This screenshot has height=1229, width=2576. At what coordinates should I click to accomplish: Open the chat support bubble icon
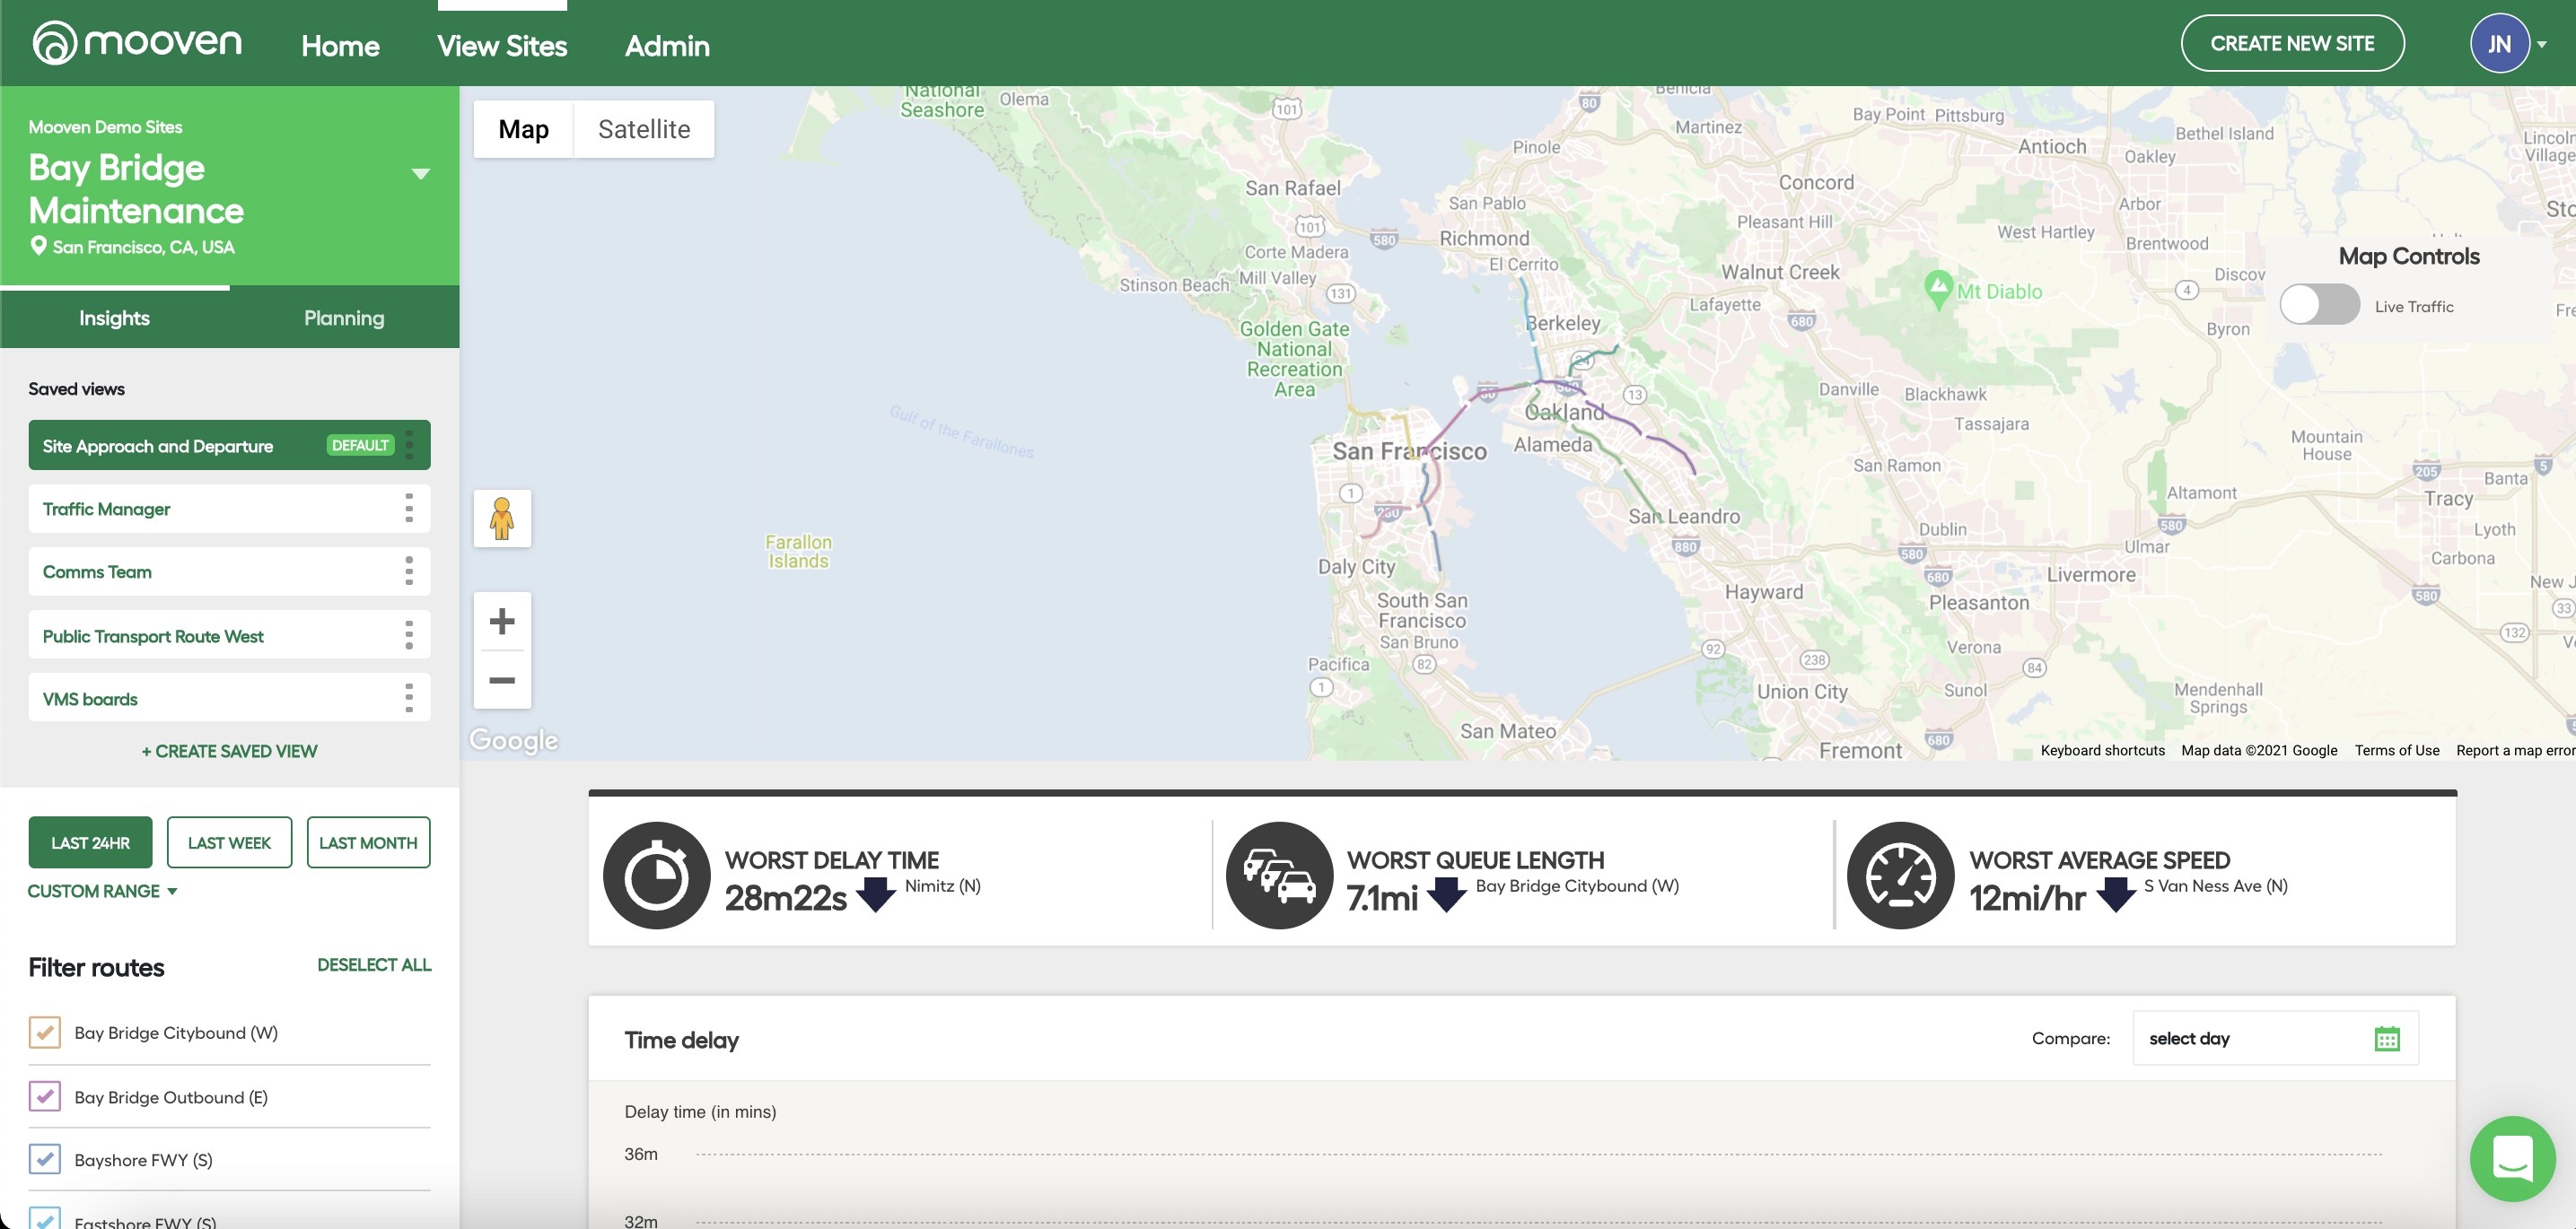pos(2511,1159)
